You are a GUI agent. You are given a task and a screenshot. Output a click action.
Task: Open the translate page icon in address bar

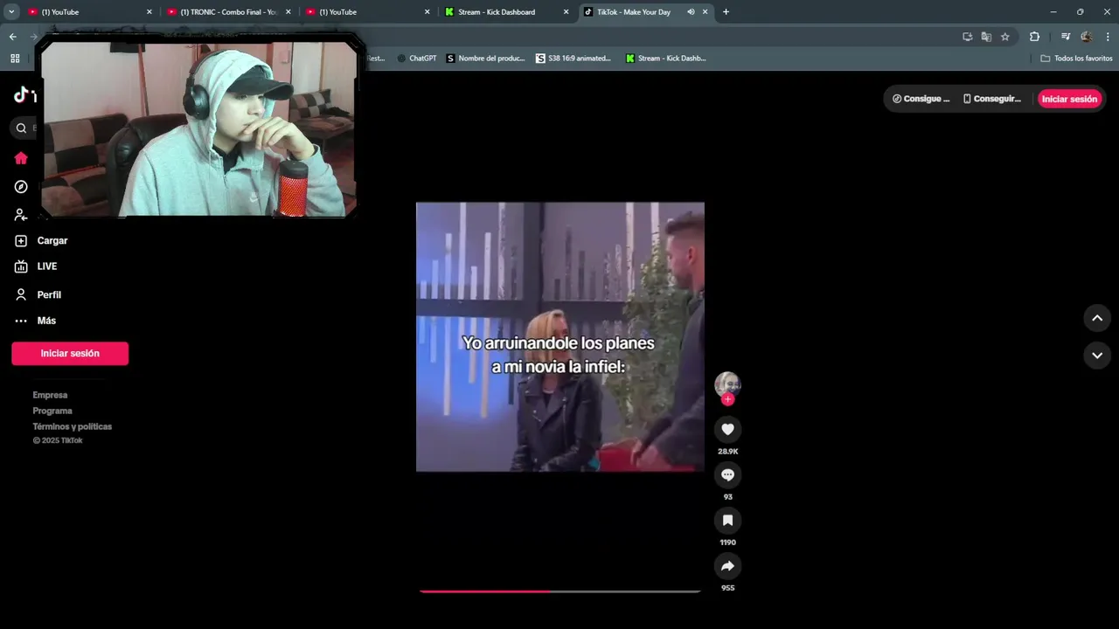pos(986,37)
